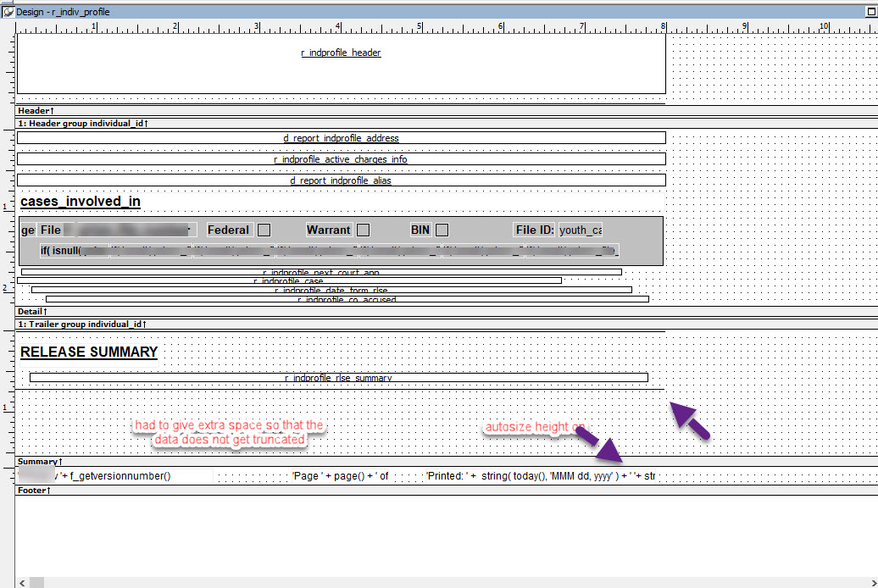This screenshot has height=588, width=878.
Task: Select the 'Page' + page() computed field
Action: [x=340, y=476]
